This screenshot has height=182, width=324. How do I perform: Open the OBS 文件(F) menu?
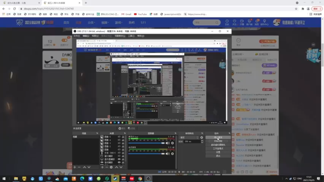[77, 36]
